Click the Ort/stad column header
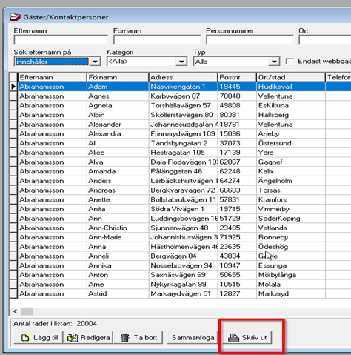The image size is (351, 355). 291,77
